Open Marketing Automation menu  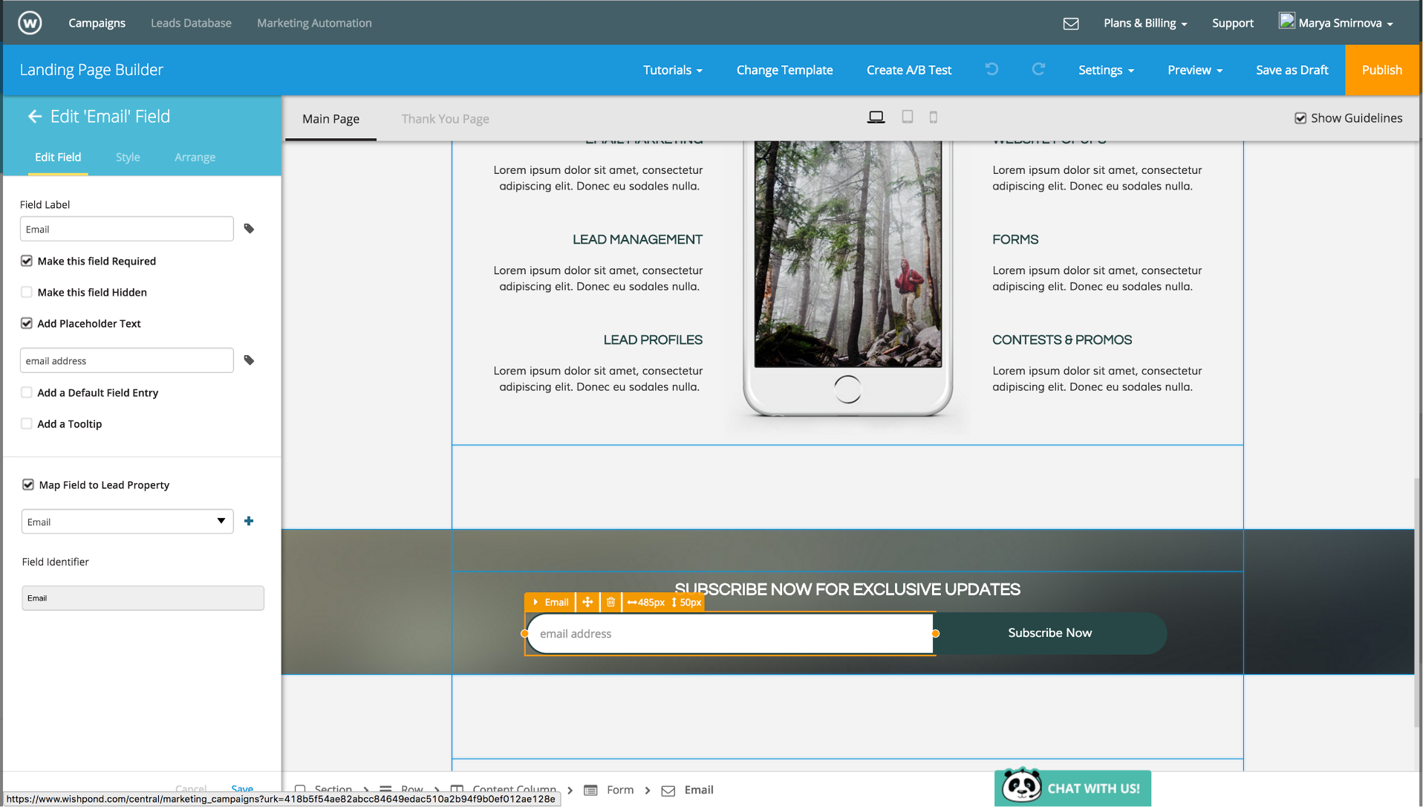coord(314,23)
